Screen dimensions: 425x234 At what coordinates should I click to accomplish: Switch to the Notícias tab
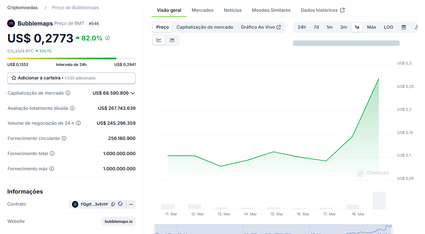[233, 10]
